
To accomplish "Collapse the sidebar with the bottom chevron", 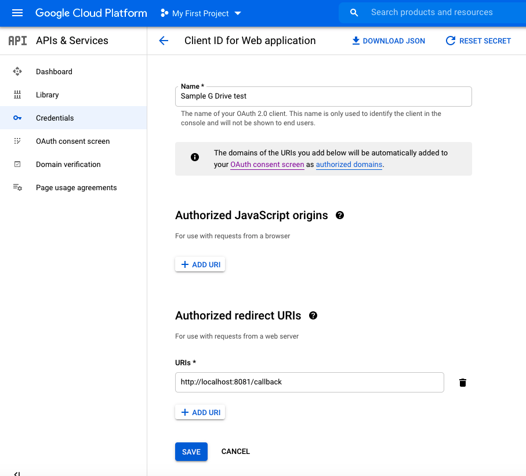I will (x=17, y=473).
